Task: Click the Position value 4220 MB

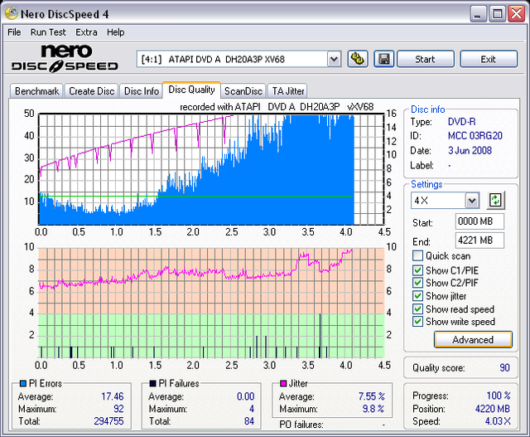Action: click(493, 409)
